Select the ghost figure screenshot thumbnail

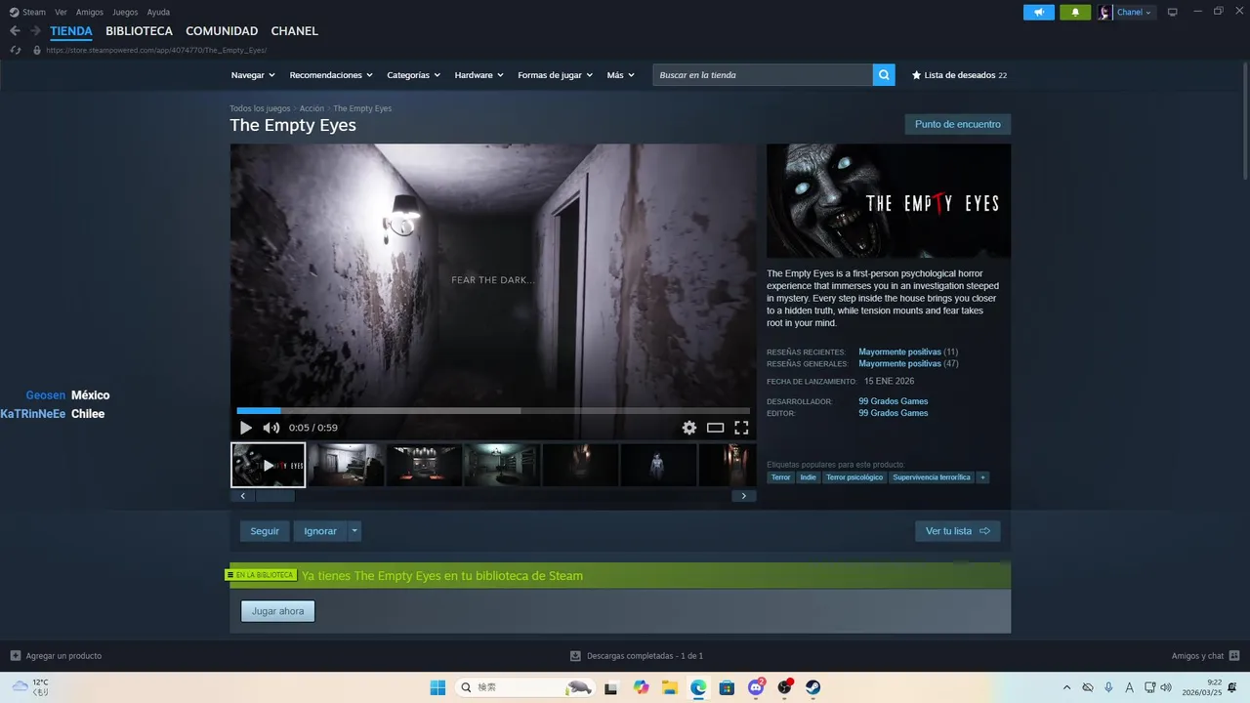658,465
